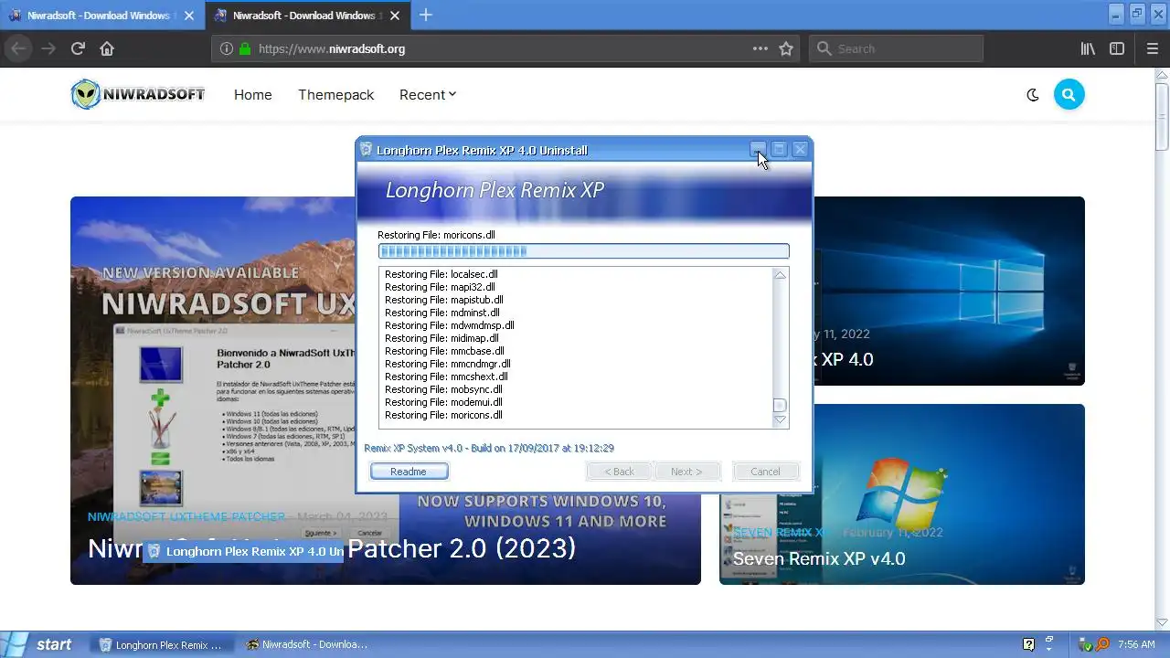This screenshot has width=1170, height=658.
Task: Open the Themepack menu link
Action: tap(335, 94)
